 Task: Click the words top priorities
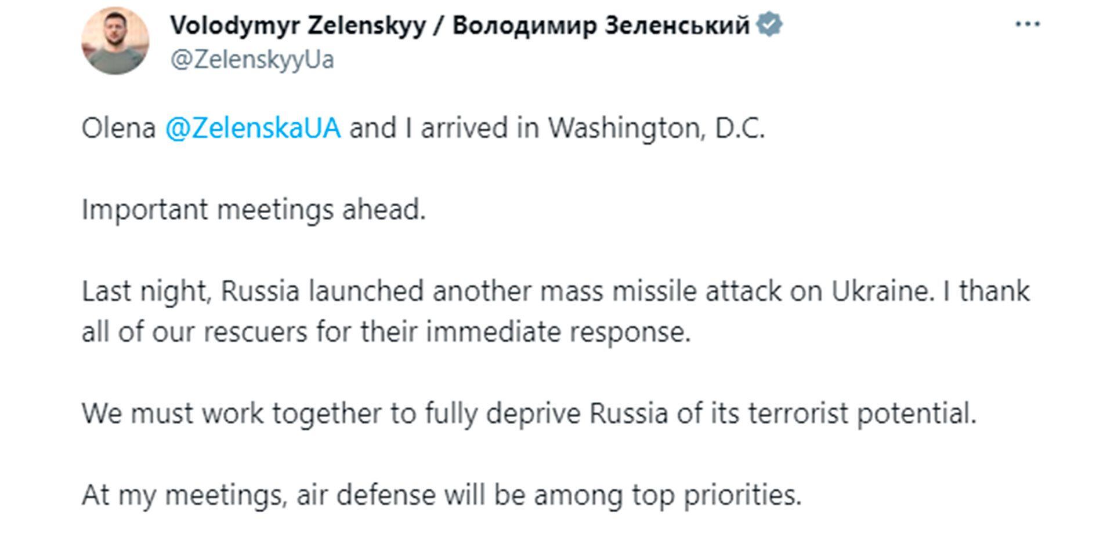click(x=716, y=495)
